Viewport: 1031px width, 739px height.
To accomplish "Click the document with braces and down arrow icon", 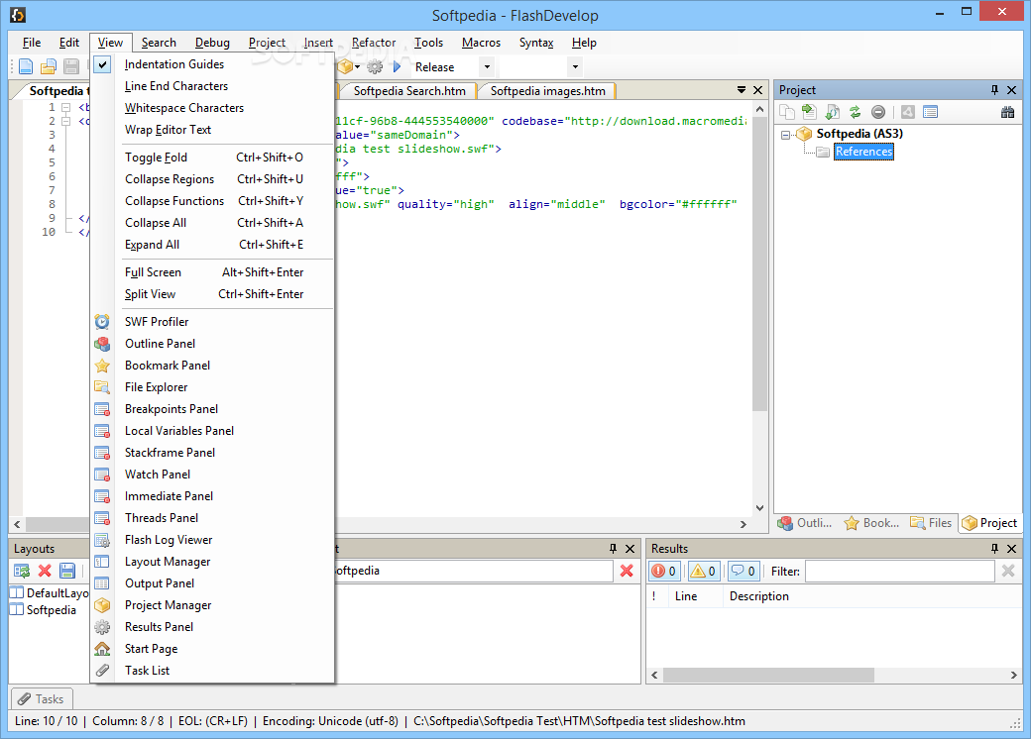I will point(833,112).
